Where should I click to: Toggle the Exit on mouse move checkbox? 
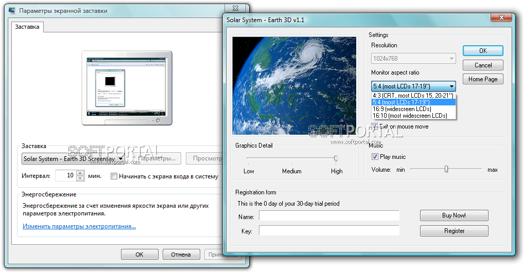(x=375, y=126)
